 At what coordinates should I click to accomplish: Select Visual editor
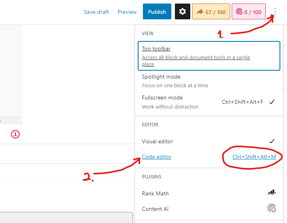(x=209, y=141)
